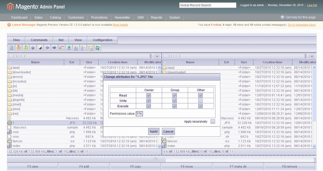Click the F7 make dir button
This screenshot has height=171, width=323.
click(238, 167)
